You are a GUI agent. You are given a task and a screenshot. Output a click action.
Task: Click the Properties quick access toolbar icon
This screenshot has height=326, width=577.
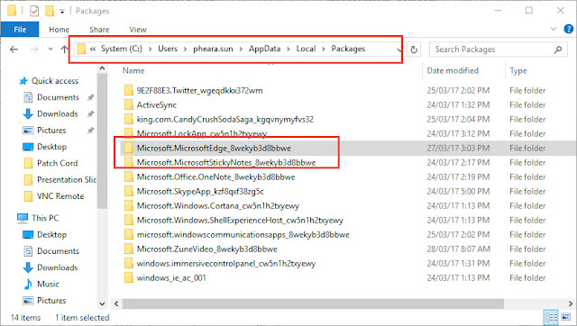coord(34,11)
